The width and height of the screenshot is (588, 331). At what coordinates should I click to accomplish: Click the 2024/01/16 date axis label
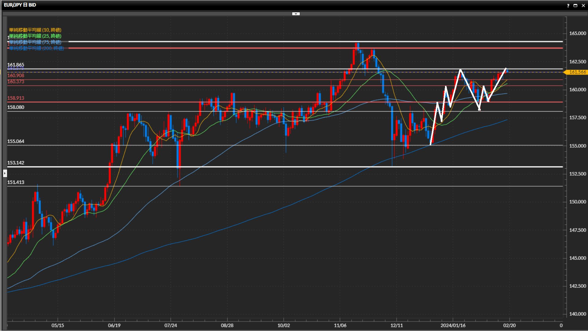click(x=453, y=325)
